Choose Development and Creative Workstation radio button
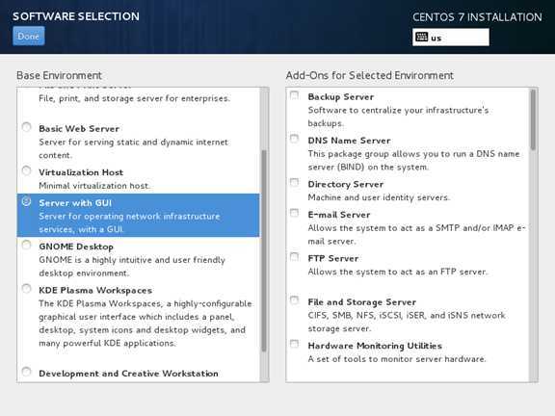Viewport: 555px width, 416px height. pyautogui.click(x=27, y=372)
